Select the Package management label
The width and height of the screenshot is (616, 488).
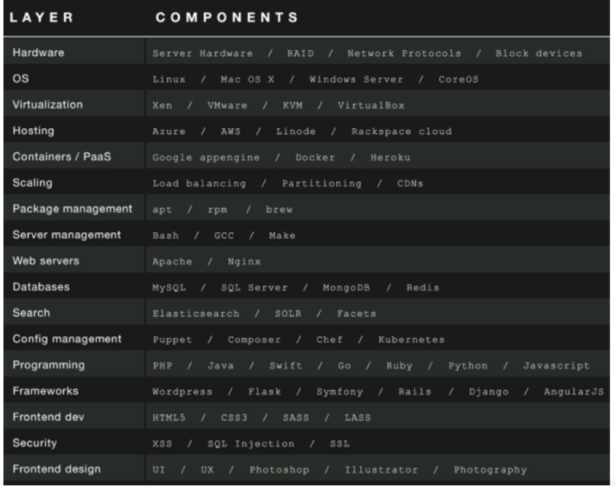click(72, 209)
